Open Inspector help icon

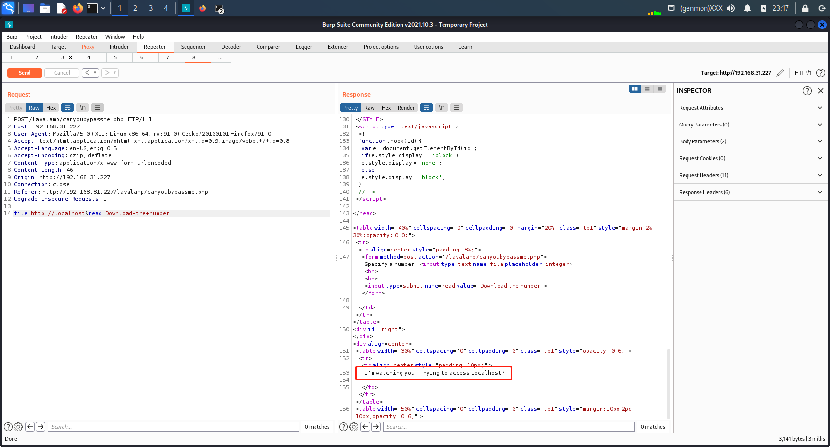coord(807,91)
